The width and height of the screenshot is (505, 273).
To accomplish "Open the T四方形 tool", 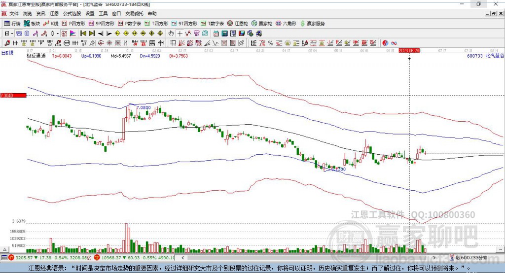I will 156,24.
